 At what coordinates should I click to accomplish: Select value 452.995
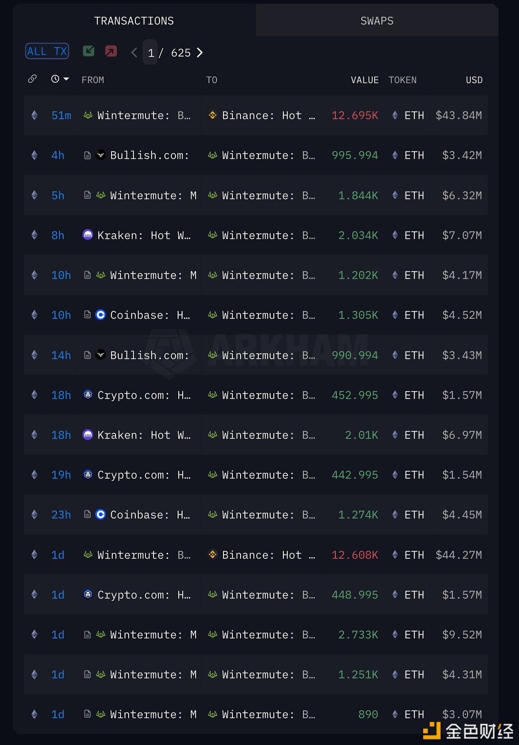355,395
